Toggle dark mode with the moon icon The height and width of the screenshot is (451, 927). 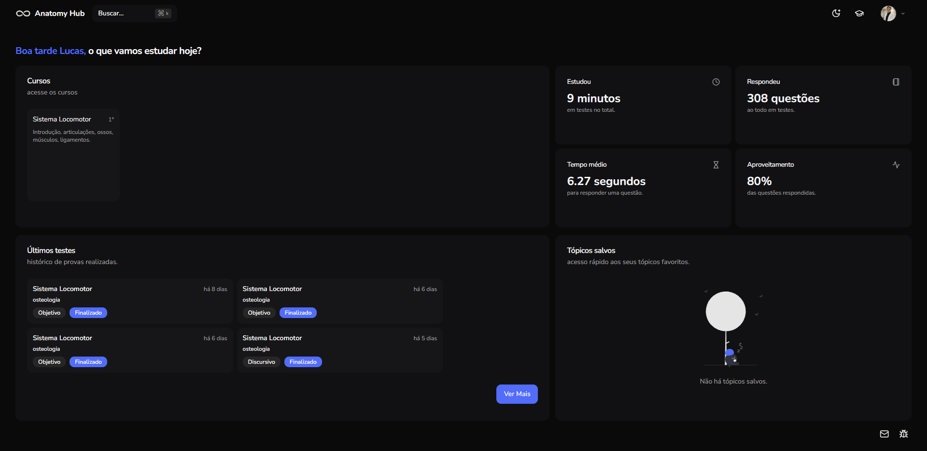point(836,13)
